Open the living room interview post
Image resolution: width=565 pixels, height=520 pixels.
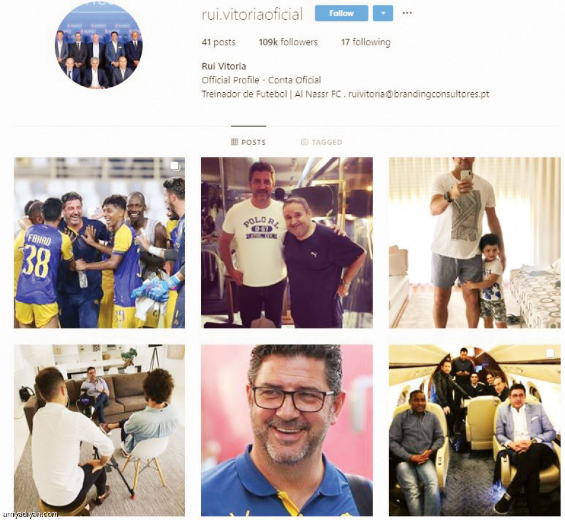tap(99, 430)
